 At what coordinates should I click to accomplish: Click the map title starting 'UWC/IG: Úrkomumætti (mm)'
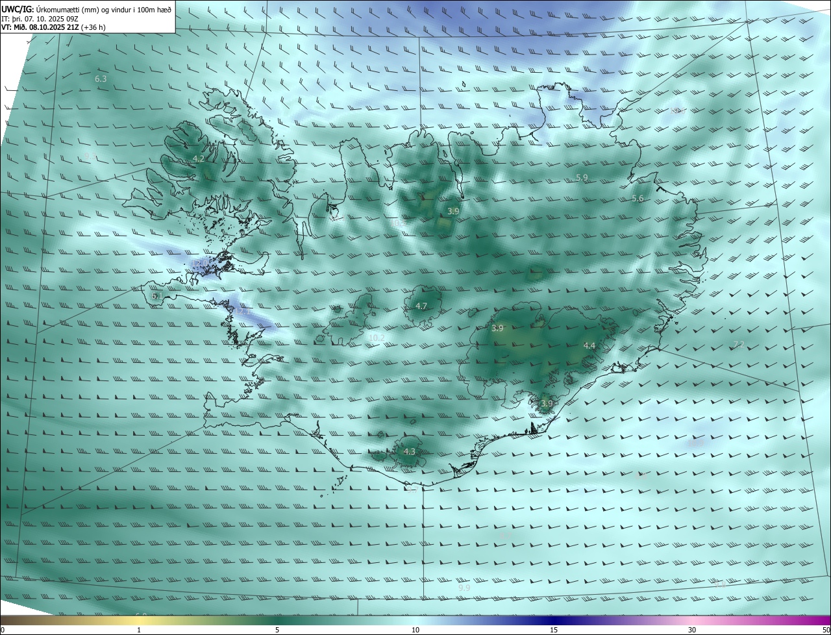click(x=86, y=8)
